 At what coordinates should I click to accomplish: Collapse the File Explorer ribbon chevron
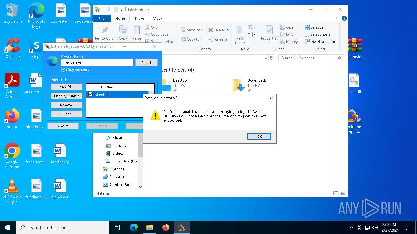tap(337, 19)
